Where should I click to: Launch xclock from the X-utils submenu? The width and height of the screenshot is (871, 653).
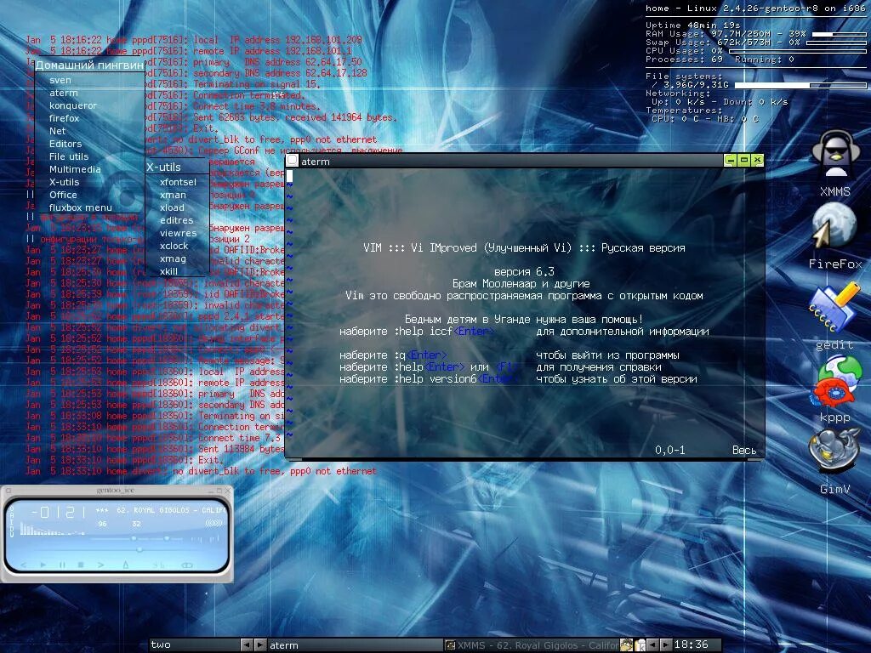pyautogui.click(x=177, y=246)
